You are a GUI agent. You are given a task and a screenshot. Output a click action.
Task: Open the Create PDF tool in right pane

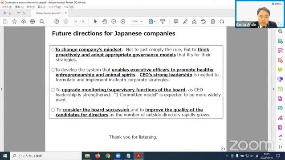280,60
